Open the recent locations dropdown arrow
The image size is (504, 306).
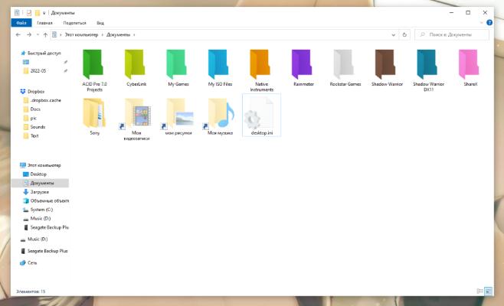click(38, 34)
